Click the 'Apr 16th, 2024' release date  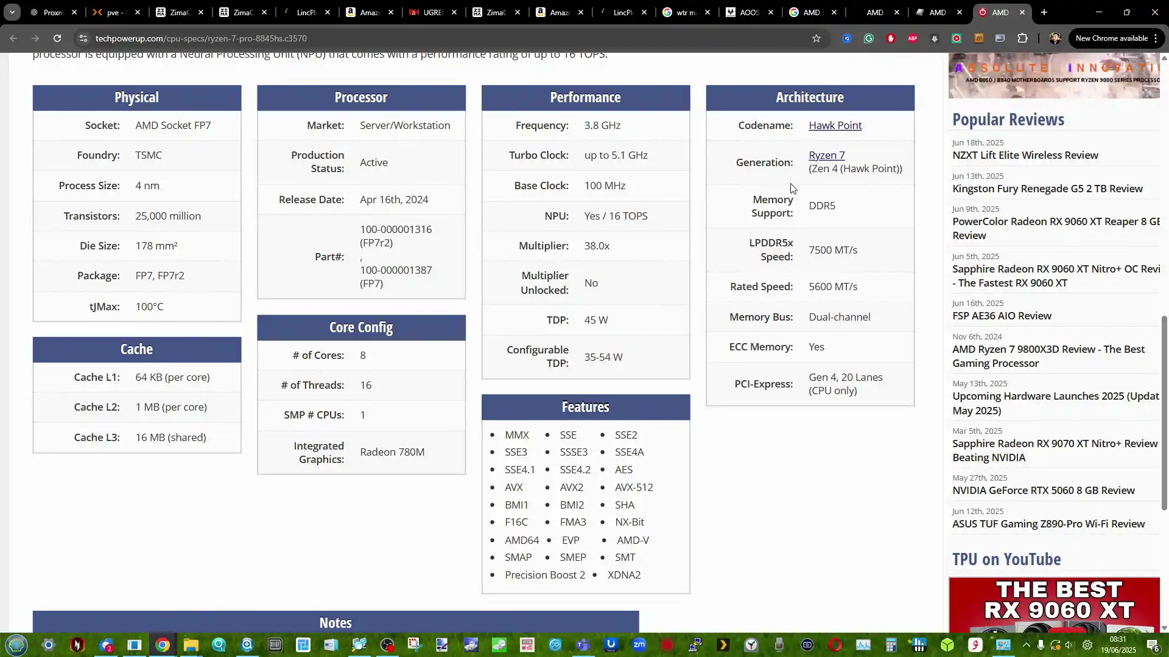point(394,200)
